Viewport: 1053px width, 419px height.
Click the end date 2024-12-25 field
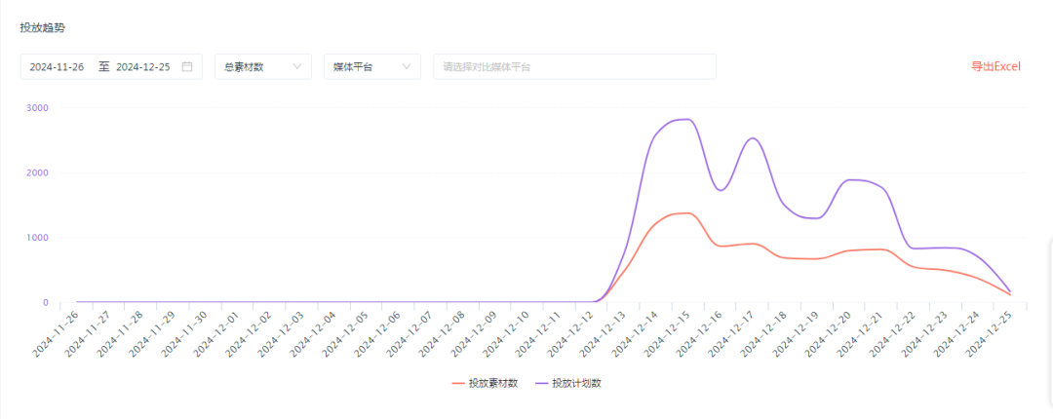142,67
